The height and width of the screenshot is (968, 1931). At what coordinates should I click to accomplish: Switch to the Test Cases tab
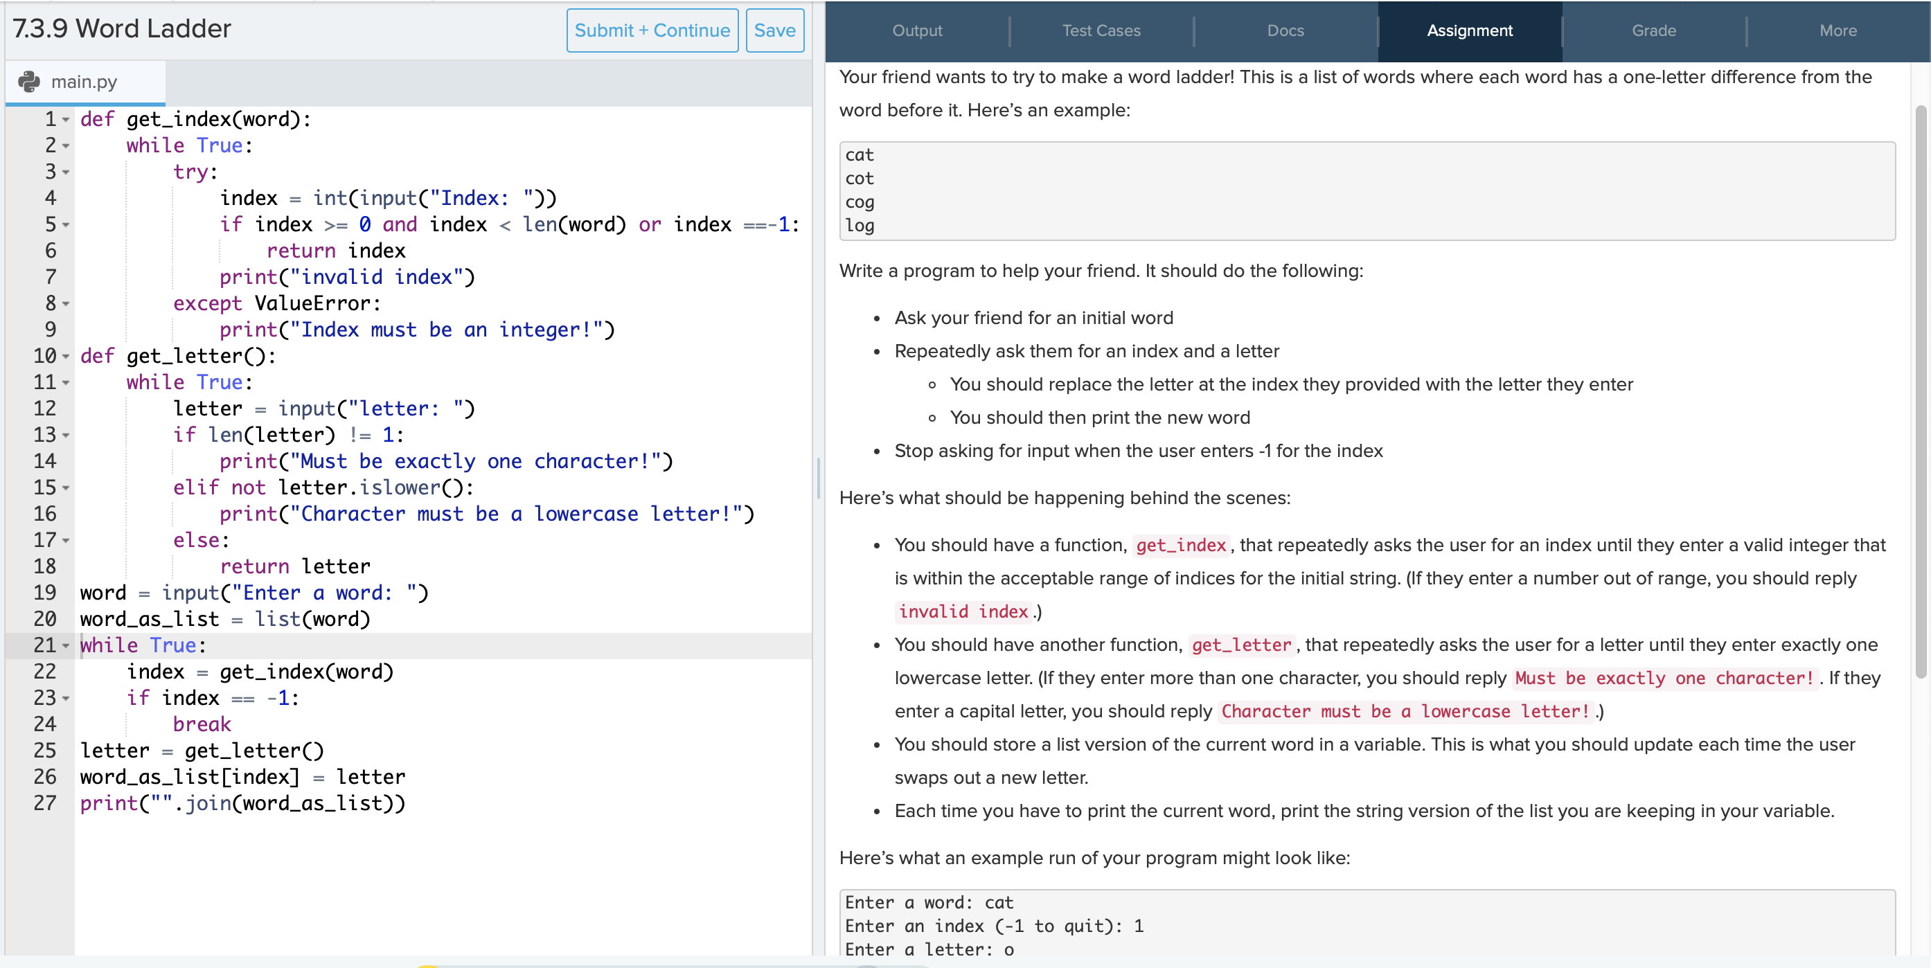tap(1101, 30)
